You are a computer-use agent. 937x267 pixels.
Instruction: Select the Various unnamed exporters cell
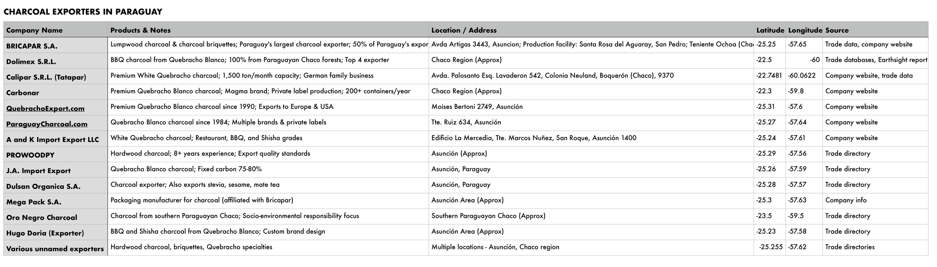(55, 248)
